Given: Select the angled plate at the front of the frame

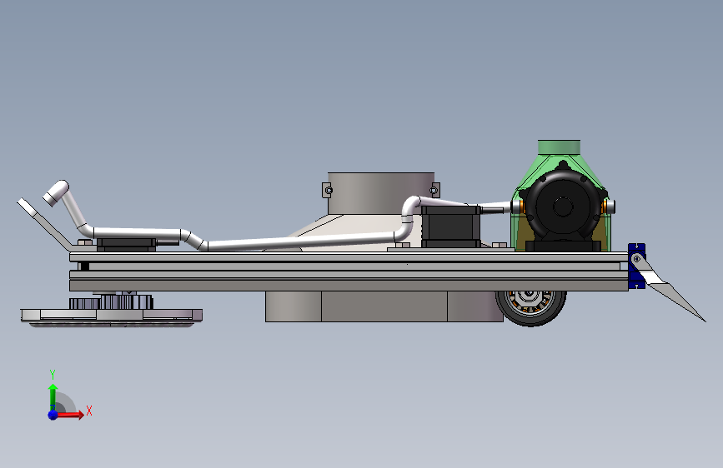Looking at the screenshot, I should [45, 223].
